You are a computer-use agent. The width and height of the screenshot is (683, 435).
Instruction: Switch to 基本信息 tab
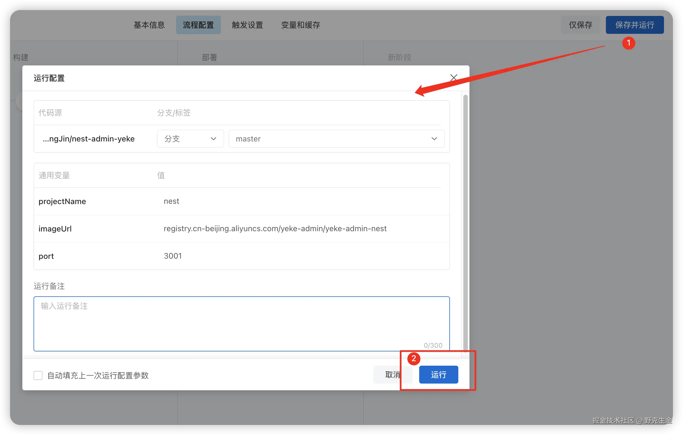click(149, 25)
